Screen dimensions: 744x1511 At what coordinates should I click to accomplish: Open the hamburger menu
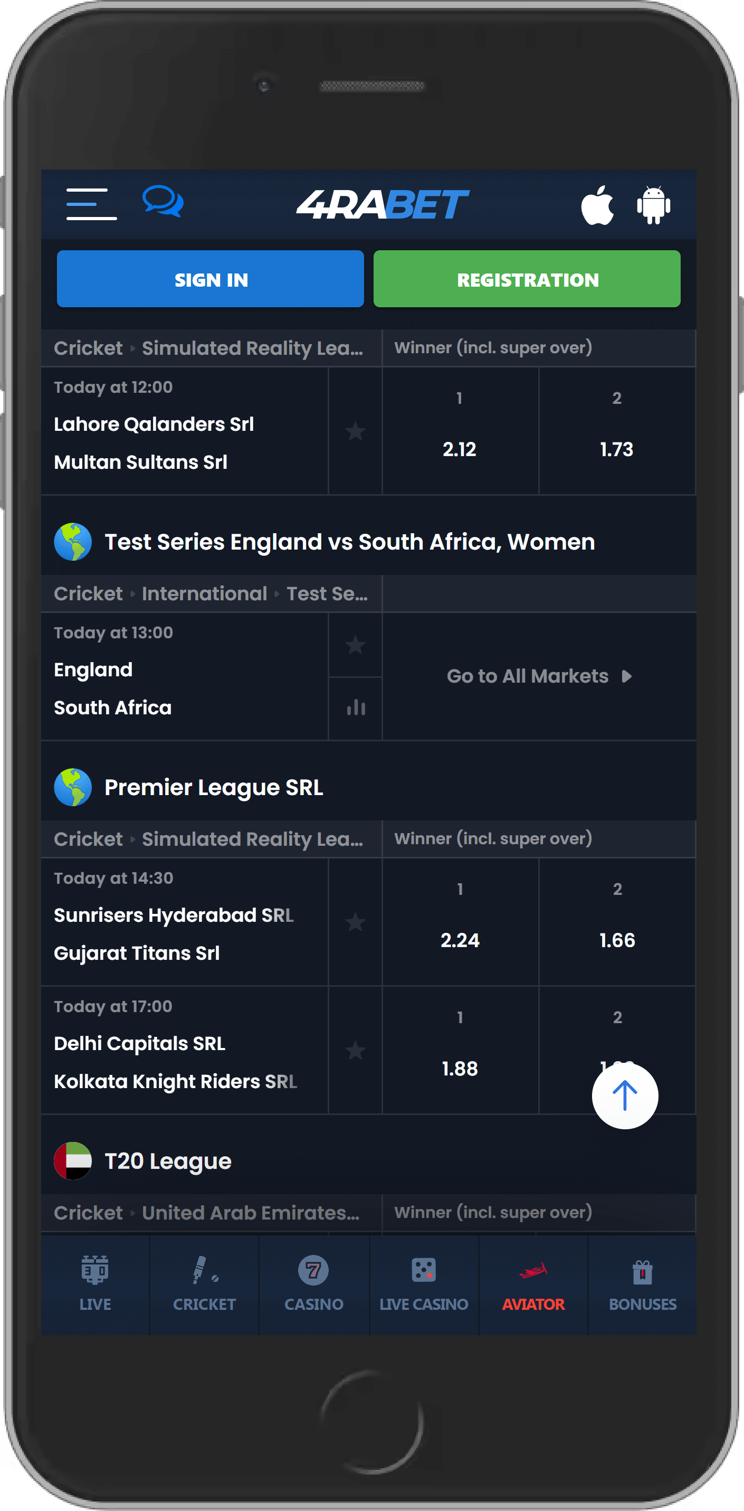pos(91,204)
